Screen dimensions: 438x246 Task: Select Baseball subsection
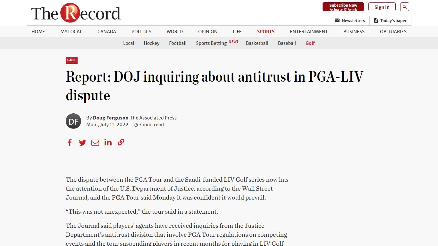click(287, 43)
